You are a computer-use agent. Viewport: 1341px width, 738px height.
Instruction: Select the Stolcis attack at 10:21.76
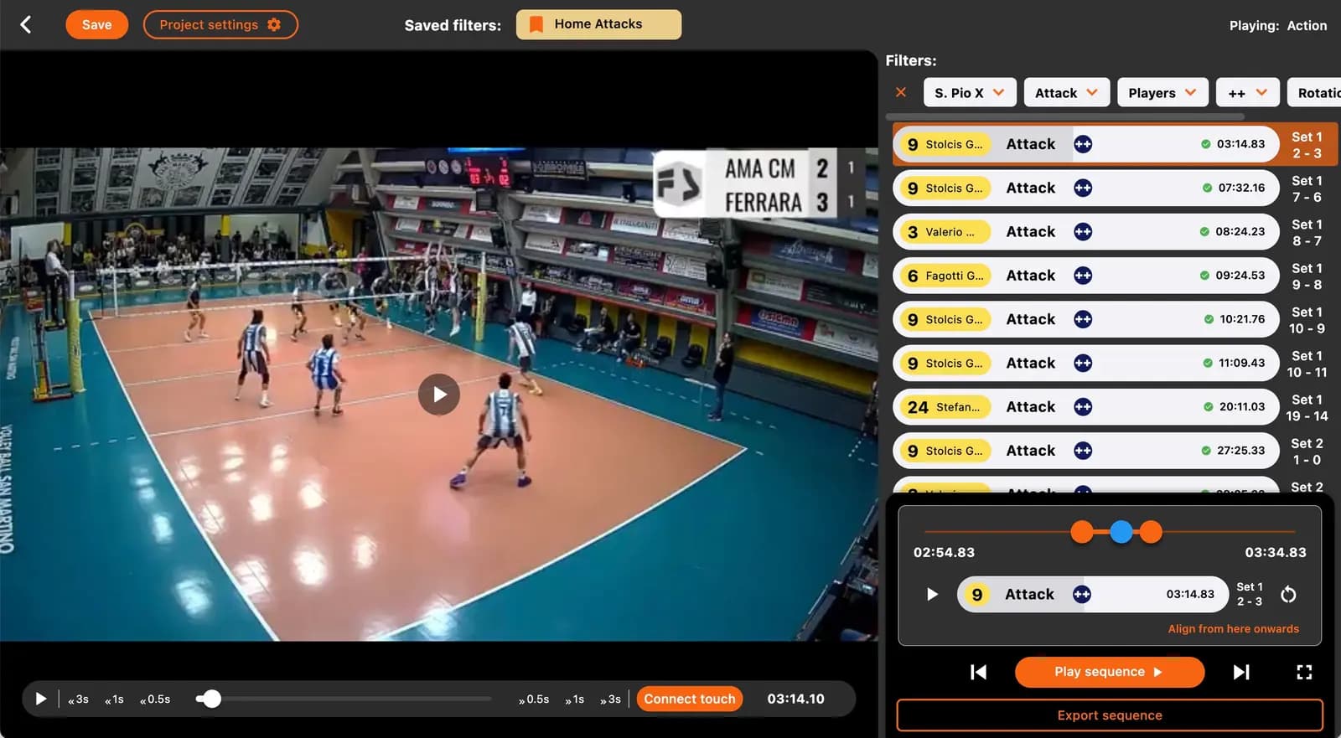click(1085, 319)
